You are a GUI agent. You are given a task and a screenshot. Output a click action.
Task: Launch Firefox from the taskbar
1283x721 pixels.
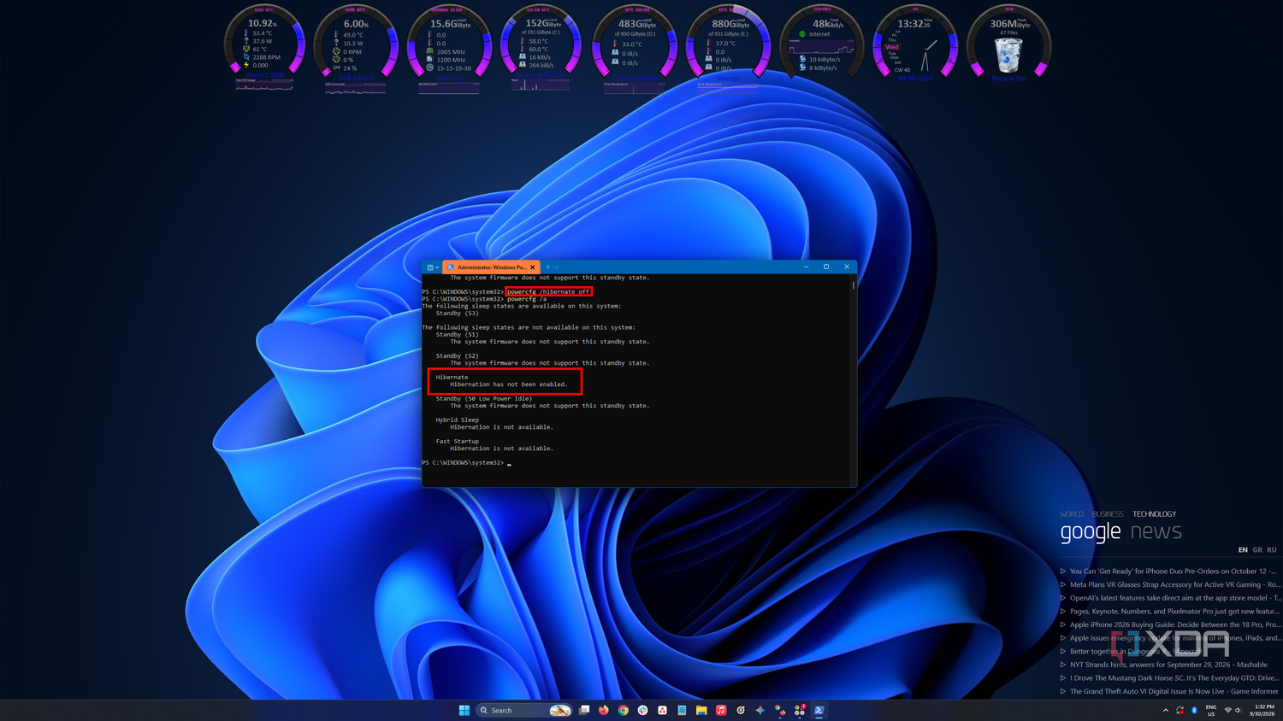[604, 710]
